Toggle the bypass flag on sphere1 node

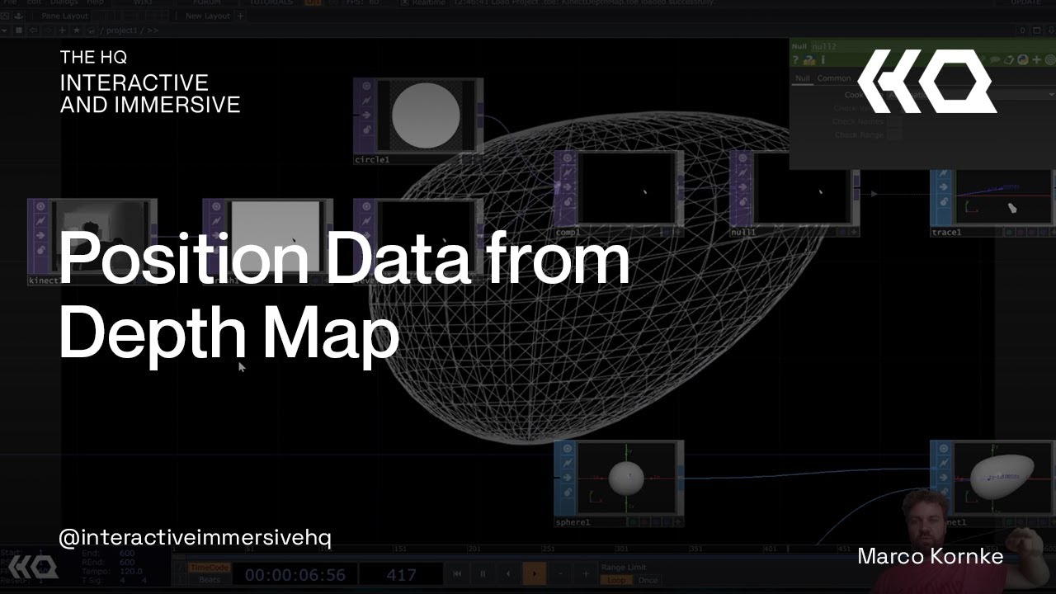click(x=567, y=478)
